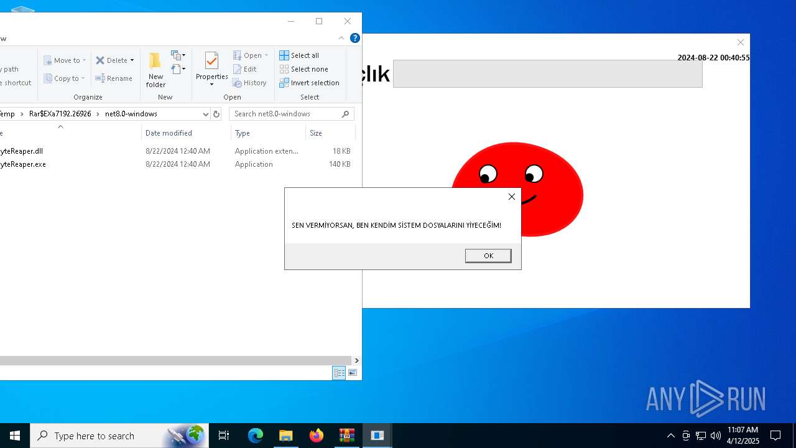Click the taskbar clock showing 11:07 AM
The height and width of the screenshot is (448, 796).
point(743,436)
